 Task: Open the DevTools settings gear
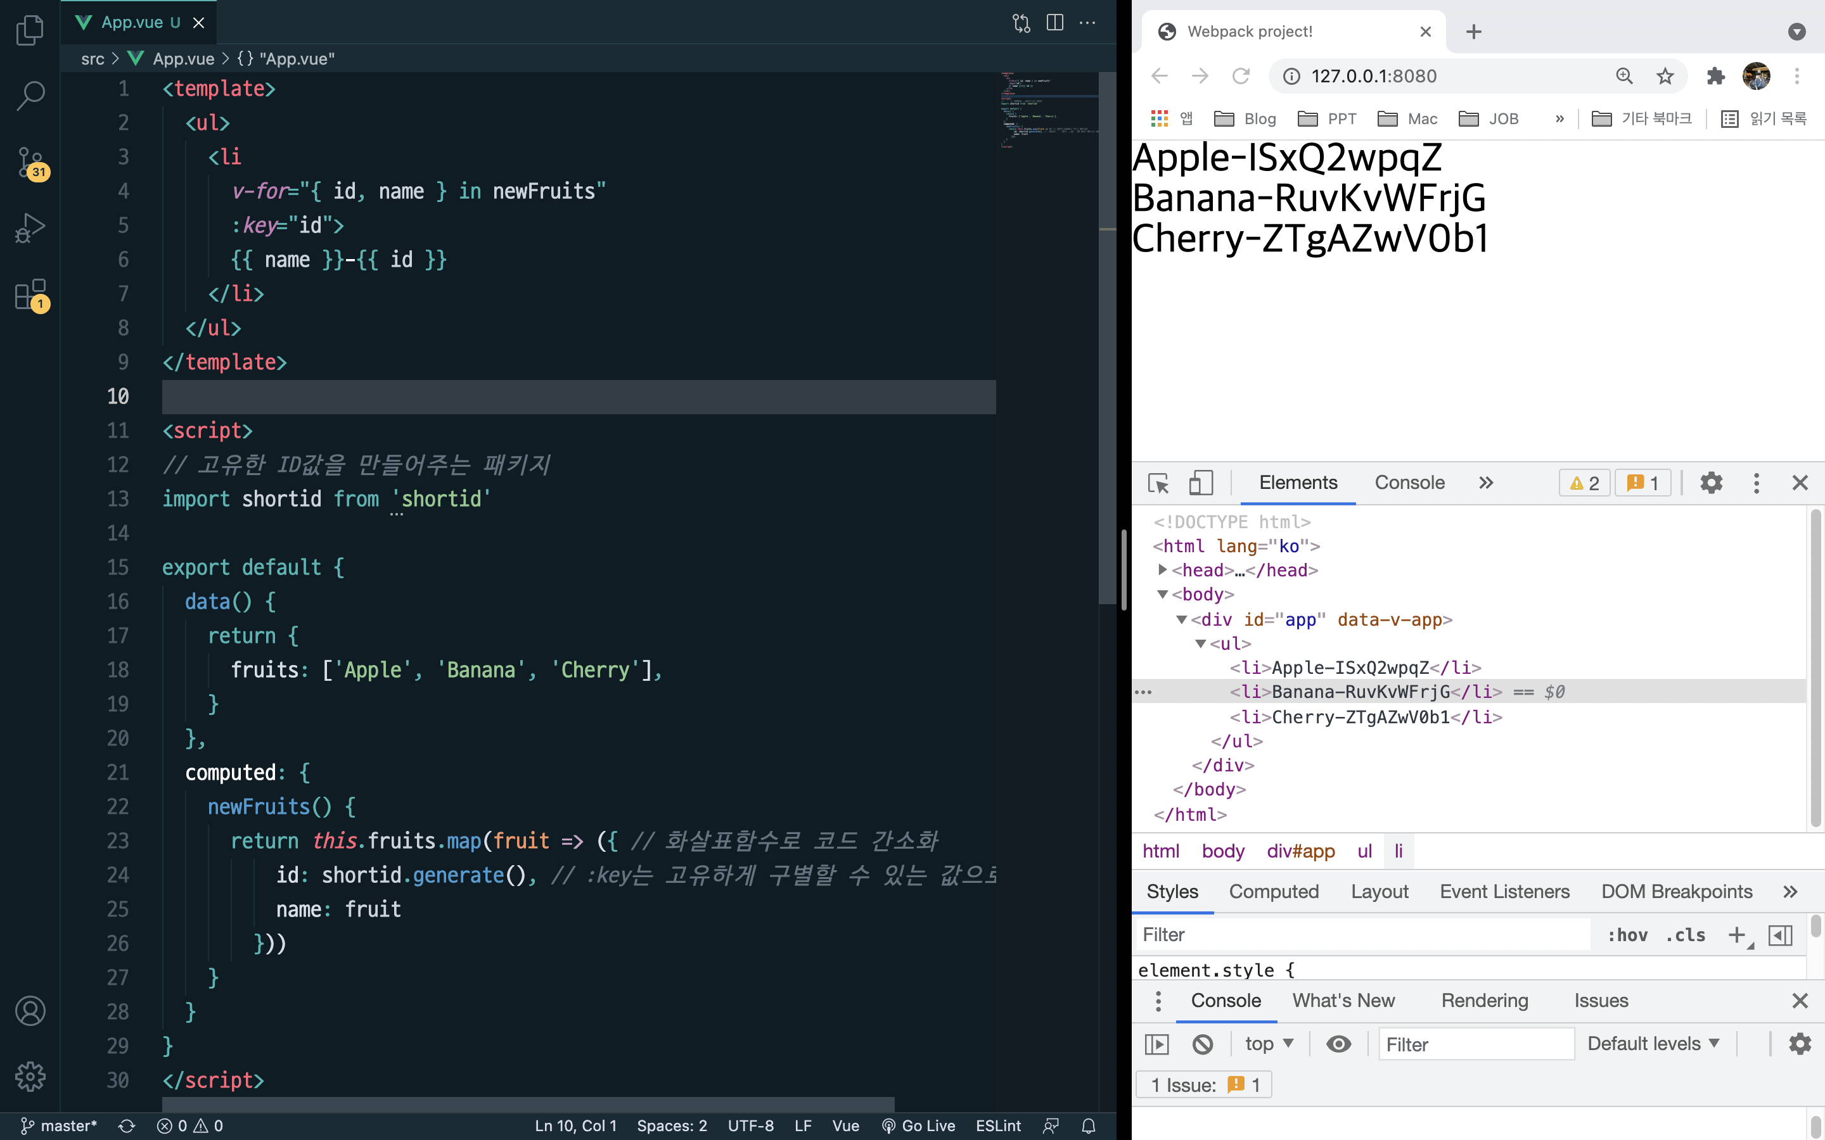(1711, 483)
